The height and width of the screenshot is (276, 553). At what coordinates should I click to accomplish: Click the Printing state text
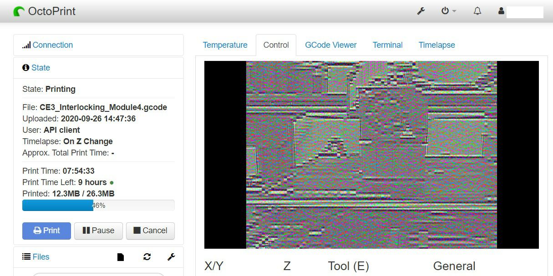[61, 89]
